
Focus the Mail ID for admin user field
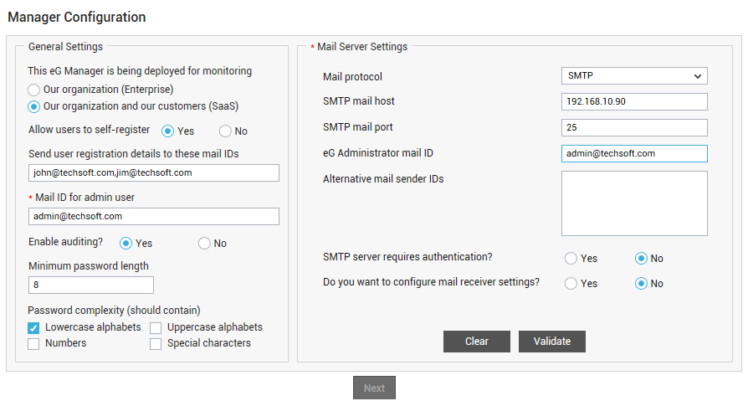(x=154, y=216)
